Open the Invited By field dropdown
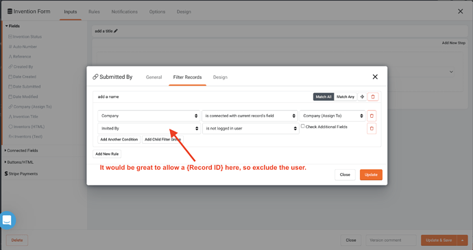The width and height of the screenshot is (473, 250). tap(149, 129)
